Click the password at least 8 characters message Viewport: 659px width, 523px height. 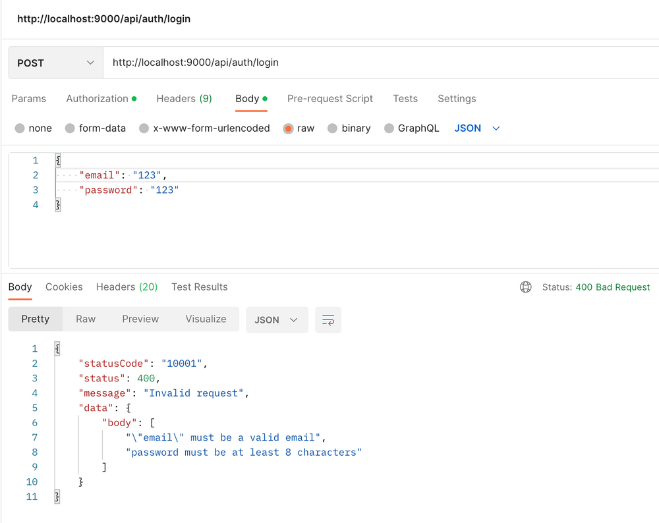tap(244, 453)
